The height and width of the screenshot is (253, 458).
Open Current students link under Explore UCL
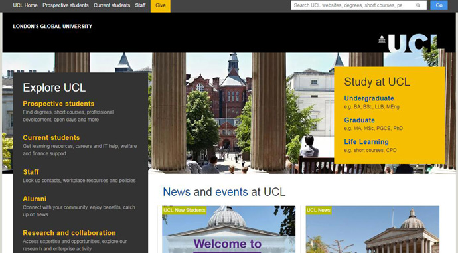point(51,138)
